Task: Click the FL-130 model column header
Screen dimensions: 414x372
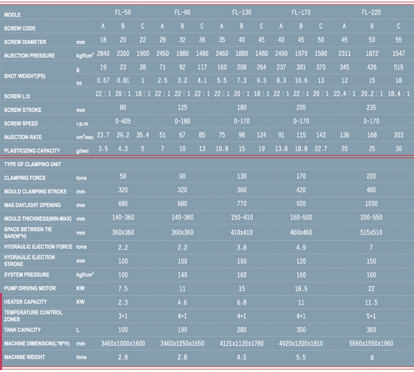Action: pyautogui.click(x=242, y=13)
